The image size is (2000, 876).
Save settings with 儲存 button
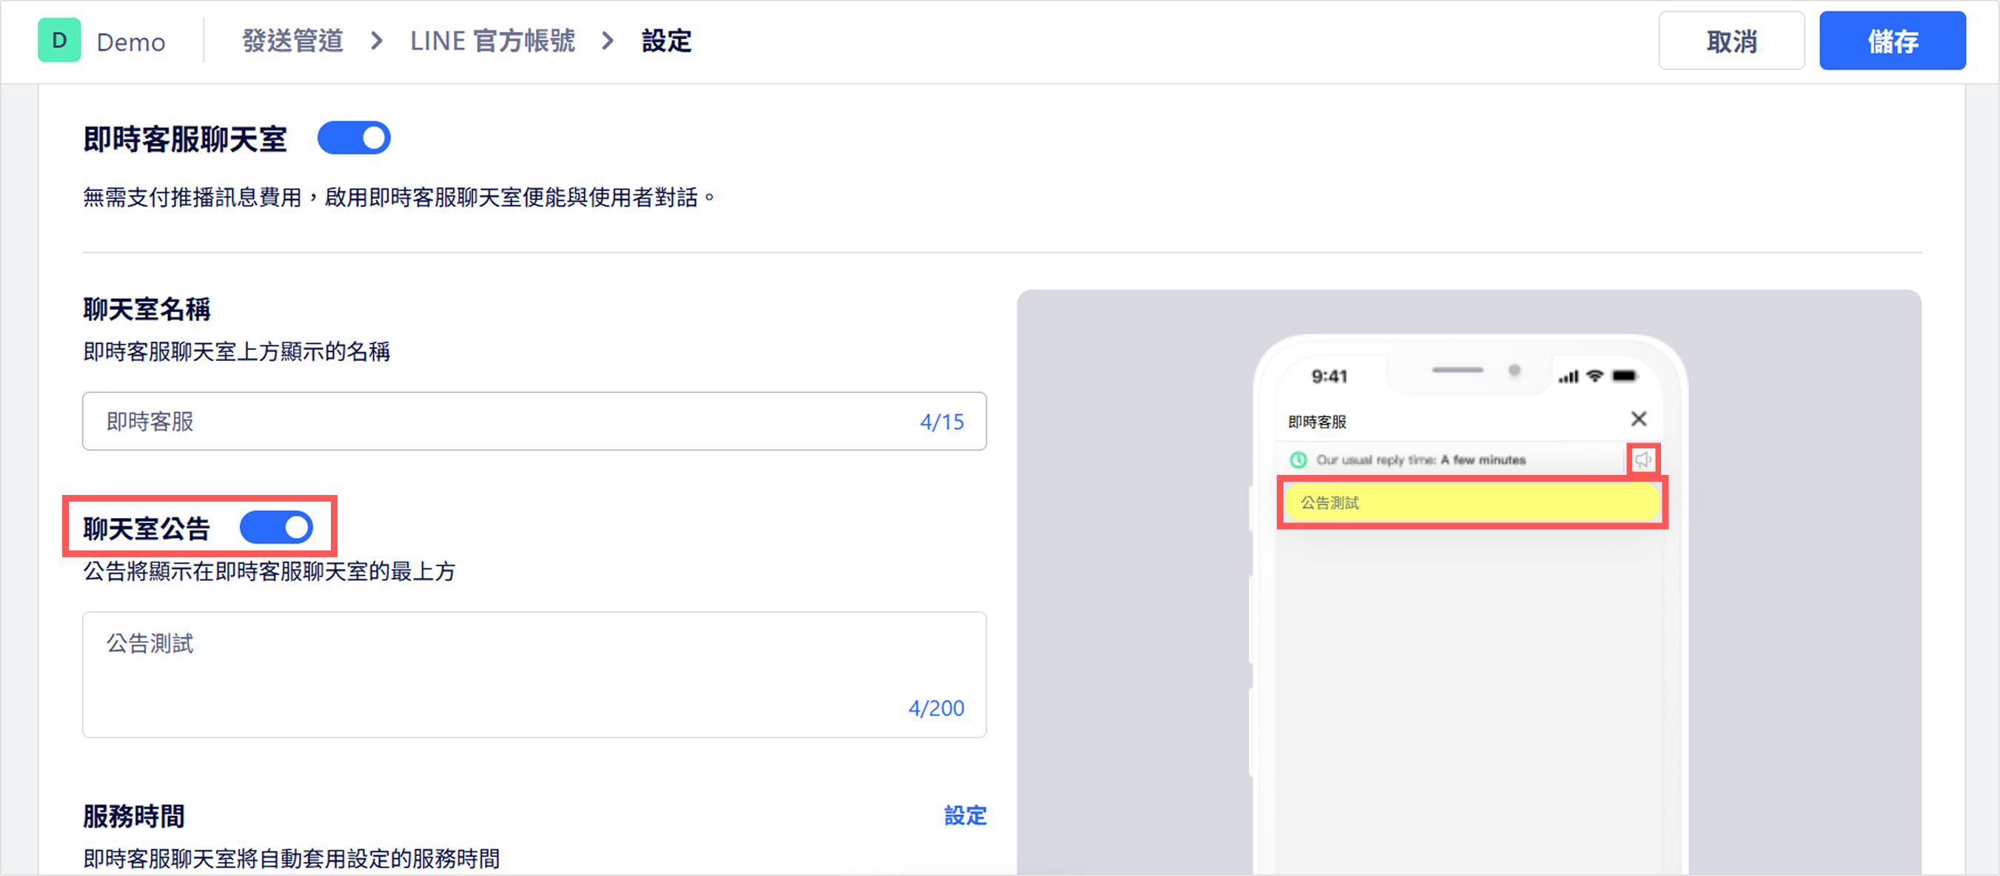tap(1892, 41)
